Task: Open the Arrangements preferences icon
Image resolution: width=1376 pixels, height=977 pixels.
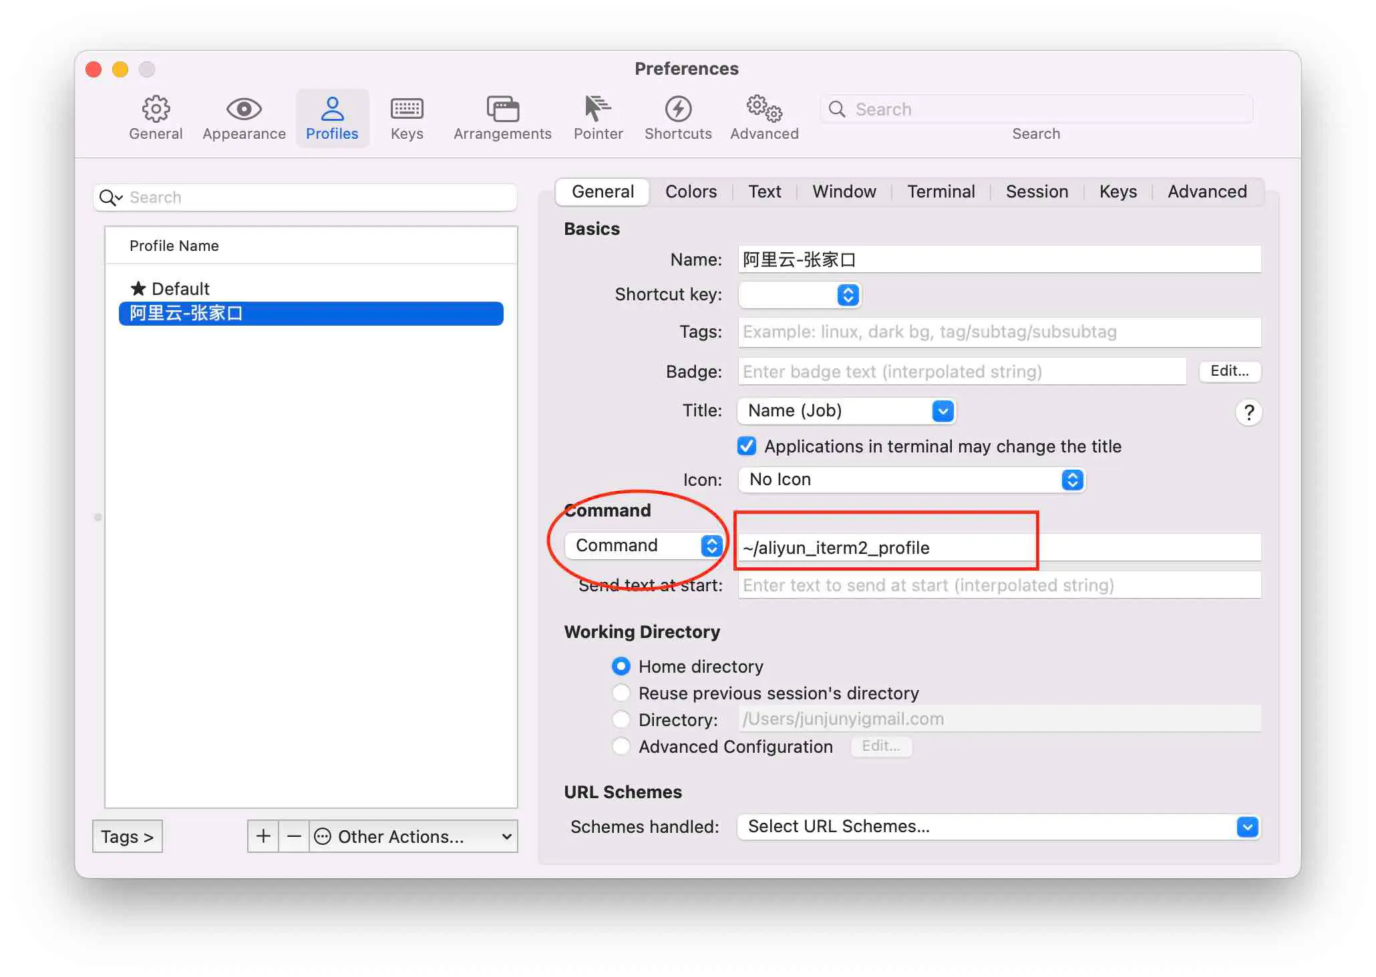Action: 502,117
